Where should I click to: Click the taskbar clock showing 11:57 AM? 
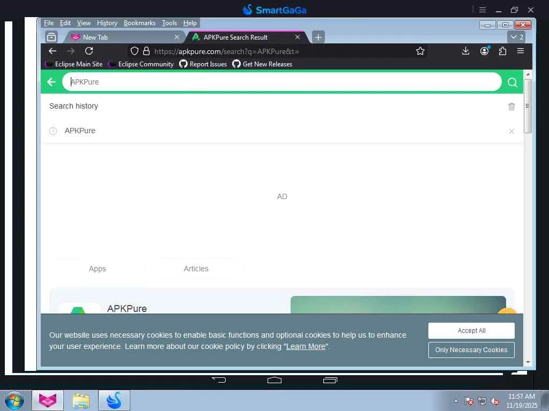[x=521, y=401]
